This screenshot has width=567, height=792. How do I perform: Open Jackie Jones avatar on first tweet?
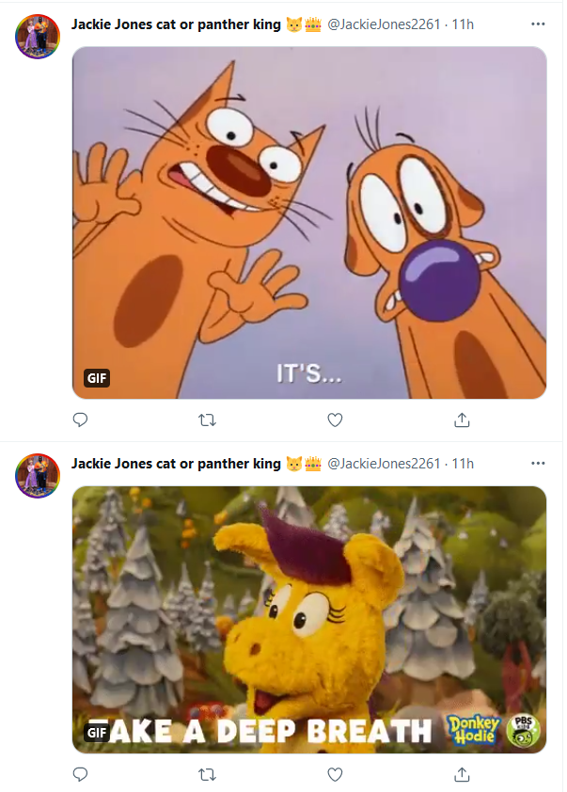click(x=38, y=35)
